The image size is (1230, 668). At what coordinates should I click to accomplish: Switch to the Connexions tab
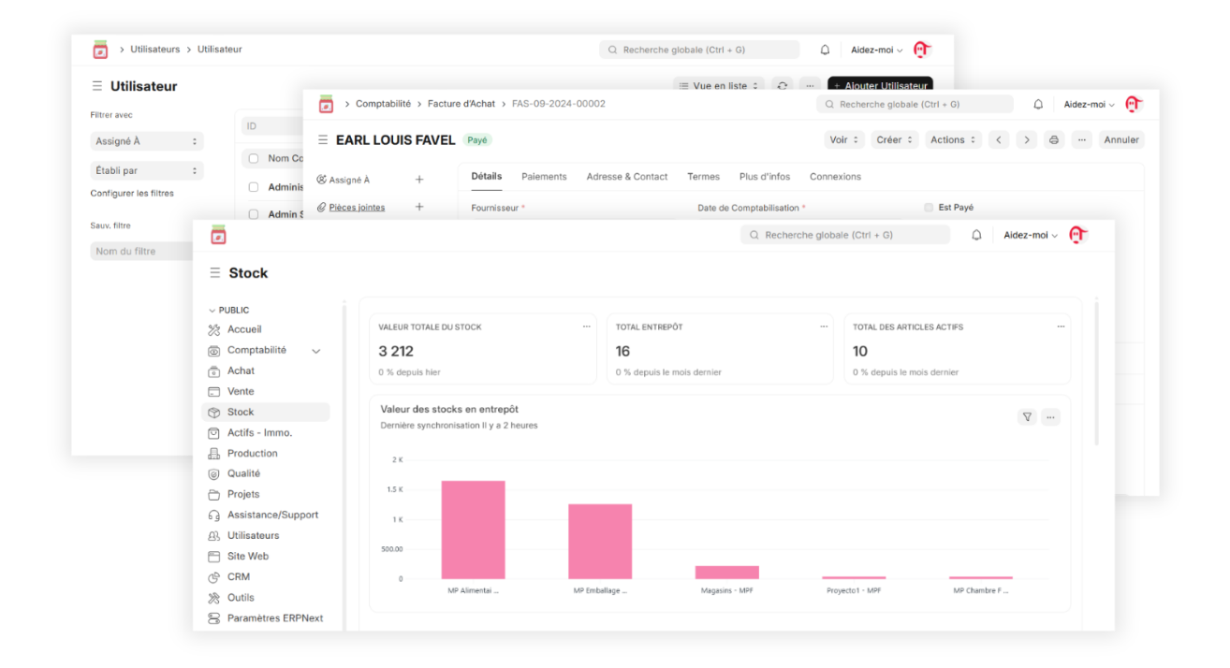click(835, 176)
